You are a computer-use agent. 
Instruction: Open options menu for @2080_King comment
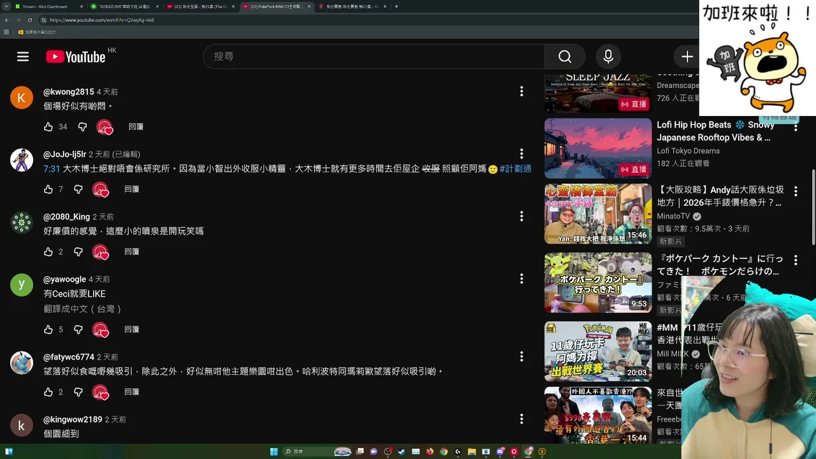tap(521, 217)
